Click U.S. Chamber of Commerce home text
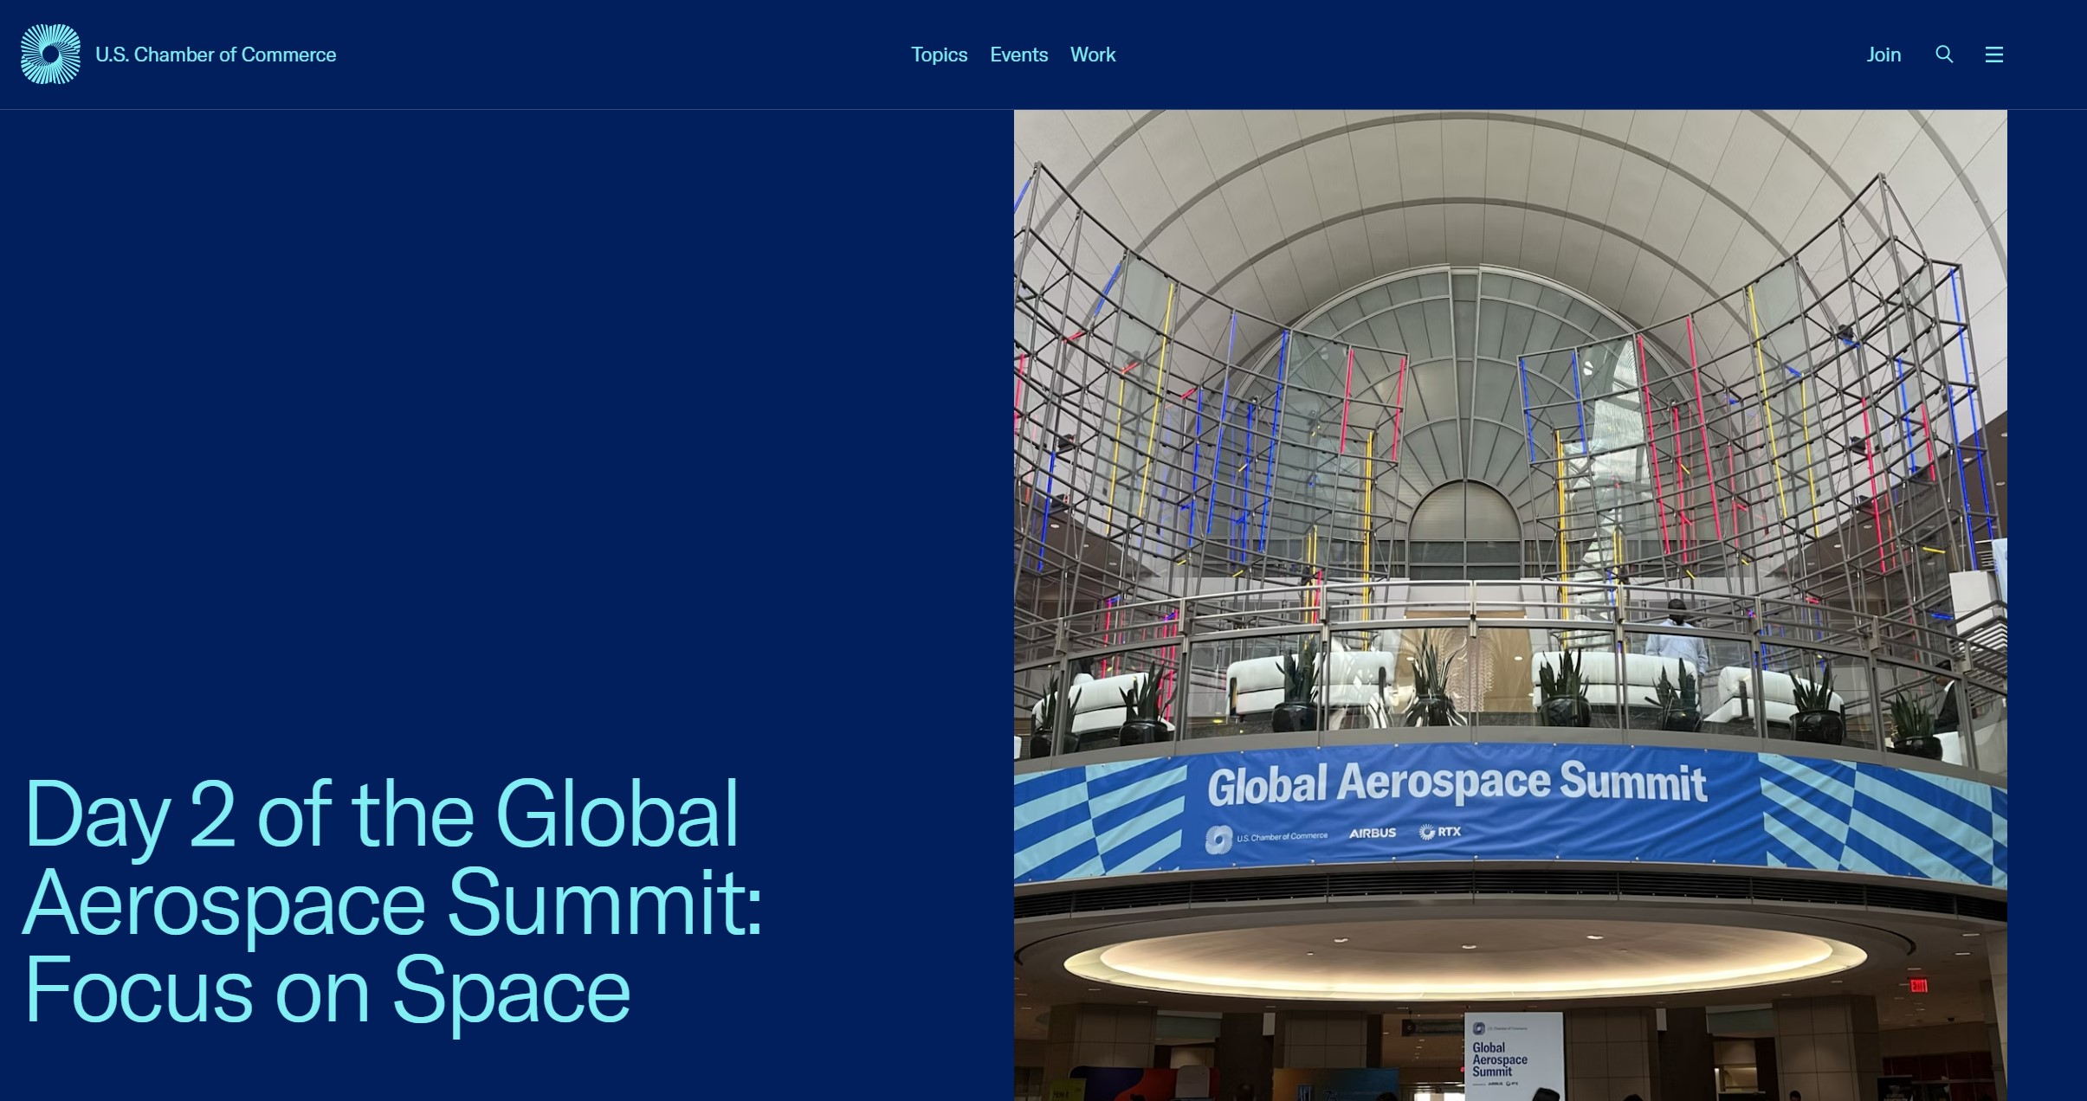 (216, 55)
